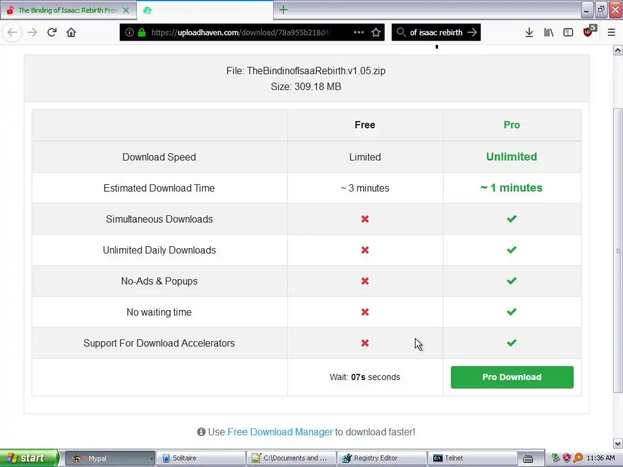Click red X for Unlimited Daily Downloads

click(x=365, y=250)
